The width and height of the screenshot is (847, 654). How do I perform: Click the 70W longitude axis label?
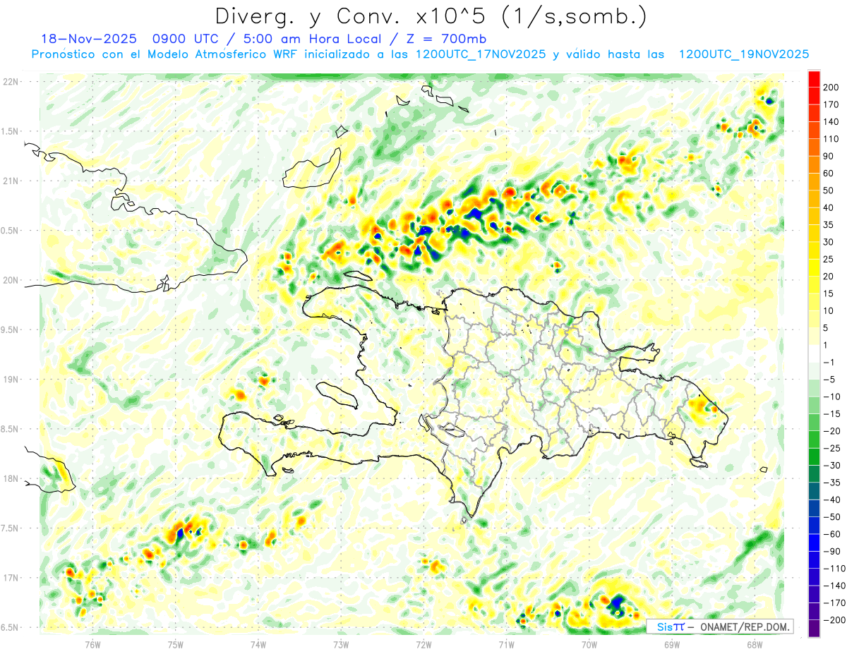589,643
